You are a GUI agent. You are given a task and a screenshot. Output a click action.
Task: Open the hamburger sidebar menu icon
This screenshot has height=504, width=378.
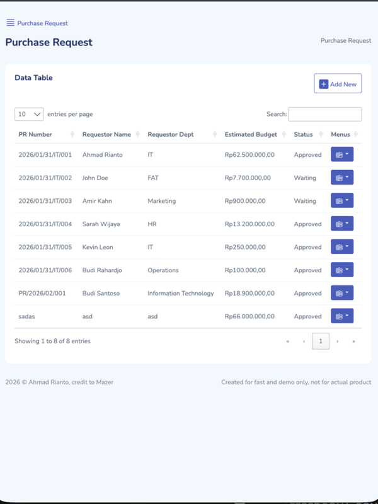tap(10, 23)
